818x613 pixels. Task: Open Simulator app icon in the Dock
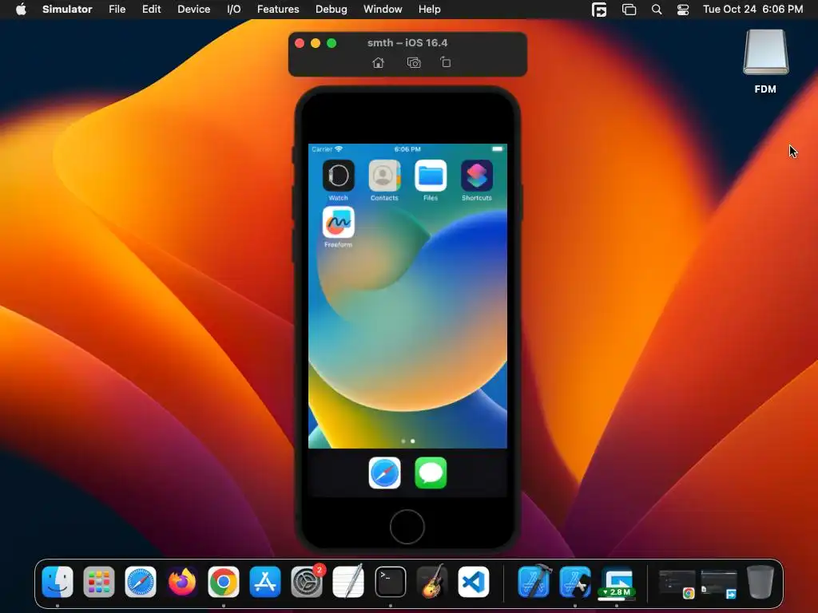point(575,582)
